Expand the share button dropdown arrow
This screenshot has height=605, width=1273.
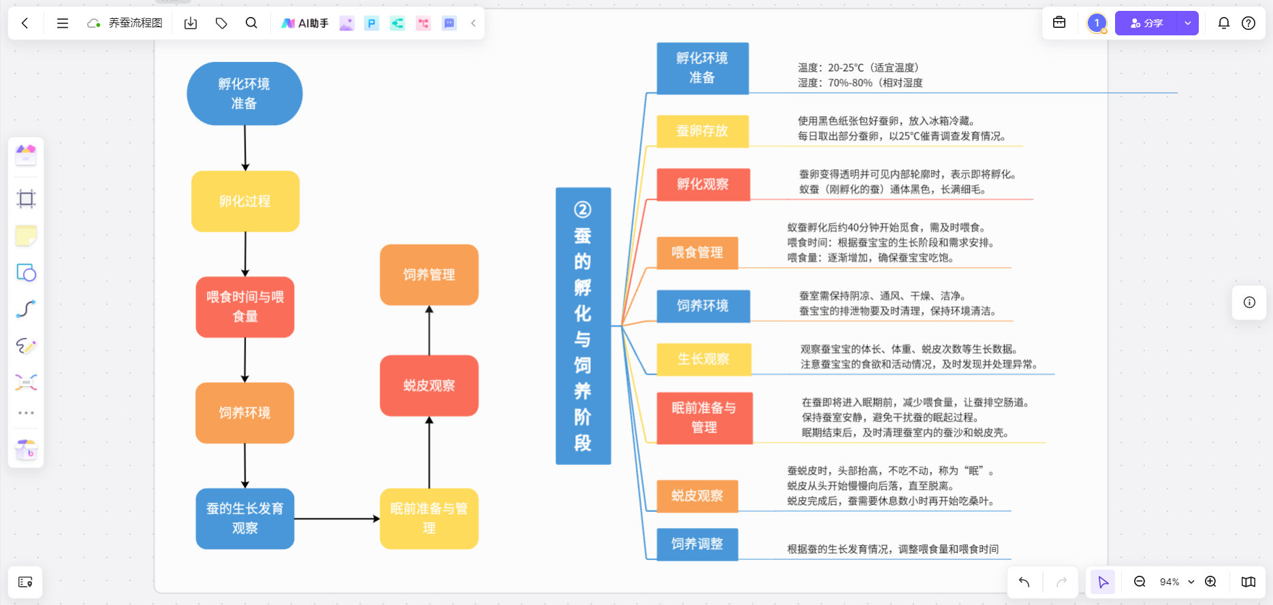click(1188, 23)
